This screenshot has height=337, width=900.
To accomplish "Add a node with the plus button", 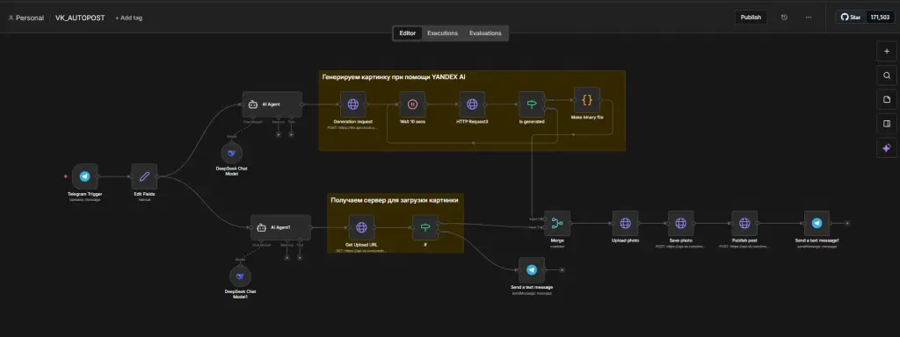I will (x=886, y=51).
